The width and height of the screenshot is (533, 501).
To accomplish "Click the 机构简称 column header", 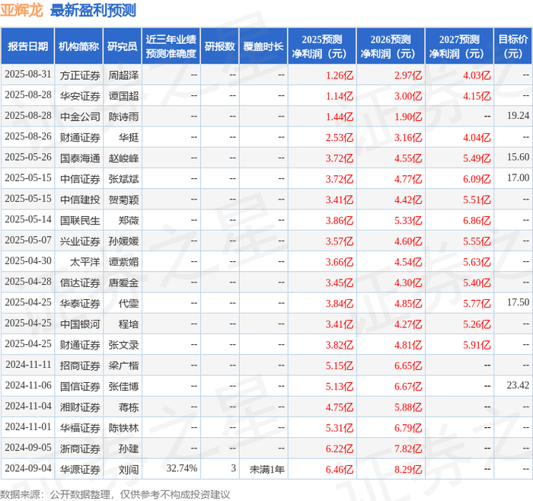I will [78, 46].
